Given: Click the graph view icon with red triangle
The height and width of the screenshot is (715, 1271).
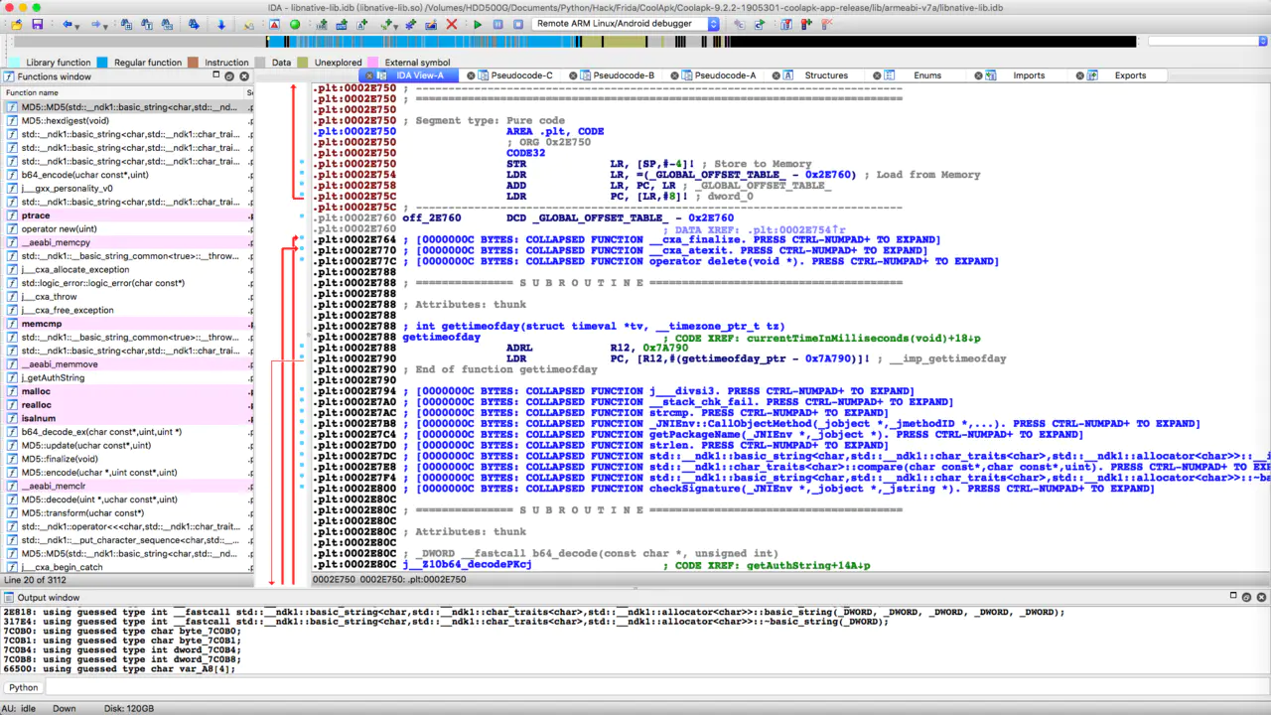Looking at the screenshot, I should point(273,24).
